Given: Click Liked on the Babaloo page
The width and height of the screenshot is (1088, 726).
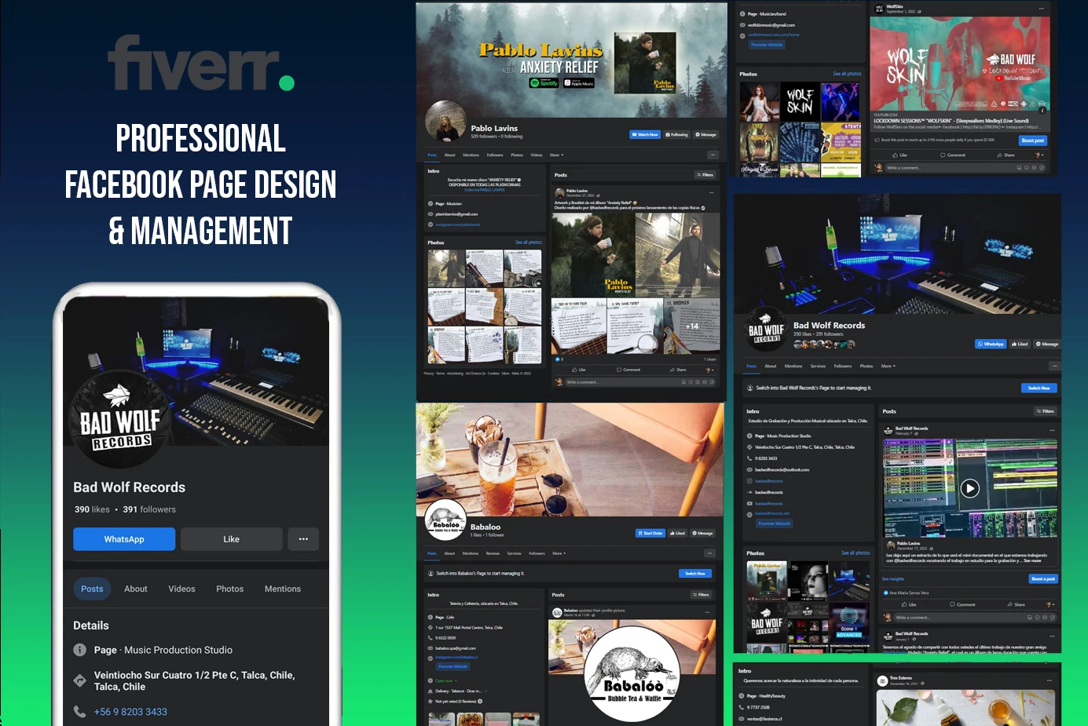Looking at the screenshot, I should click(x=678, y=533).
